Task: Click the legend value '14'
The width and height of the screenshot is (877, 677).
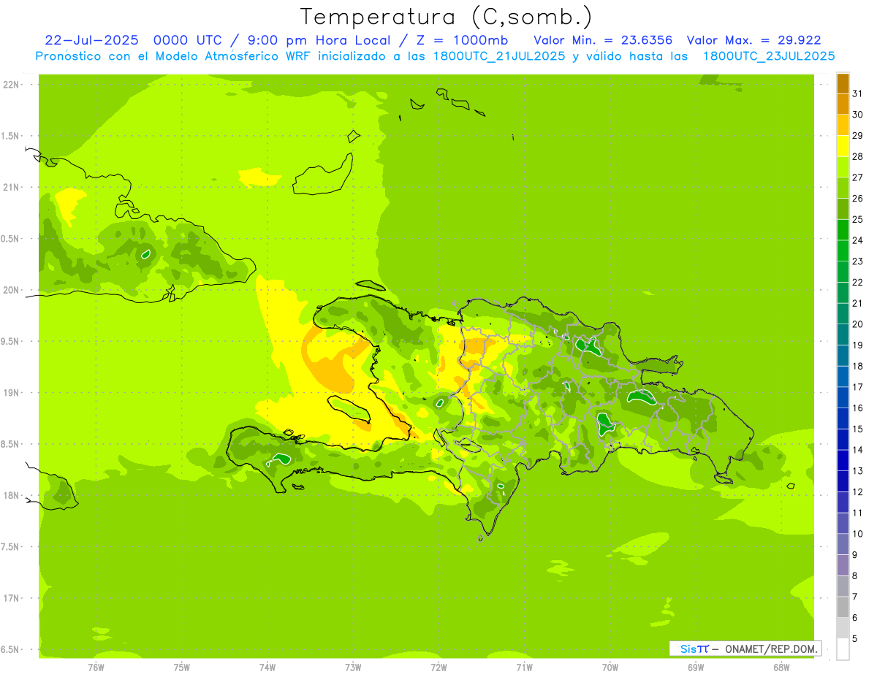Action: [858, 450]
